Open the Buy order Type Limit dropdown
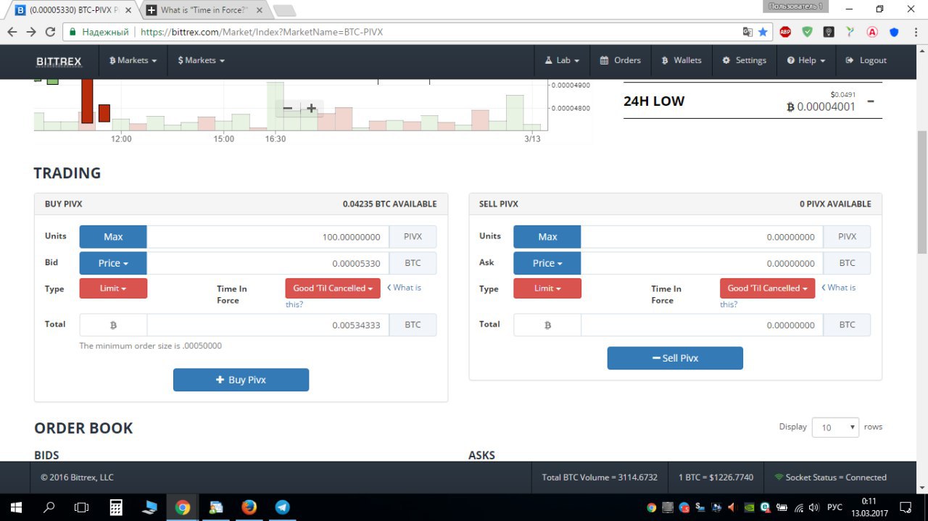 pyautogui.click(x=113, y=288)
